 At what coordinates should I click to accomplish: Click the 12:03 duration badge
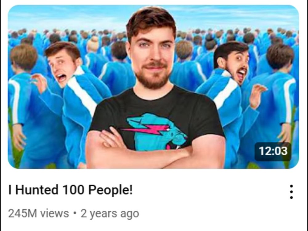point(273,151)
